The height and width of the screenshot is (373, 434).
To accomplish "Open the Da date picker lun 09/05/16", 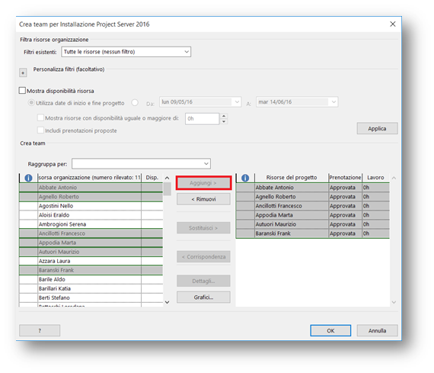I will [200, 101].
